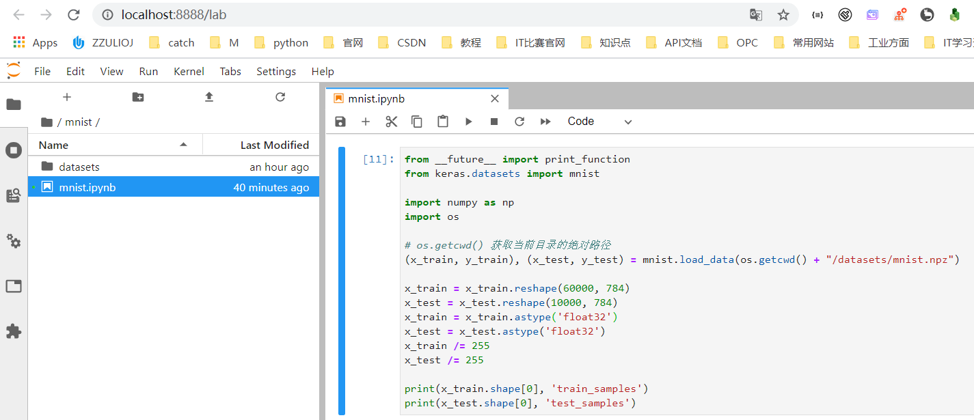Refresh the file list
Screen dimensions: 974x420
point(280,97)
